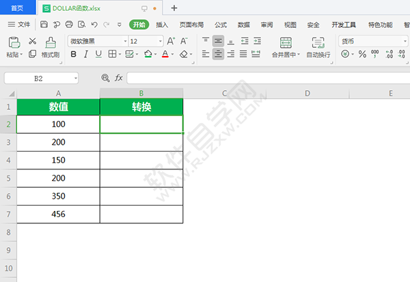Click the 首页 home tab
This screenshot has height=282, width=410.
[18, 8]
